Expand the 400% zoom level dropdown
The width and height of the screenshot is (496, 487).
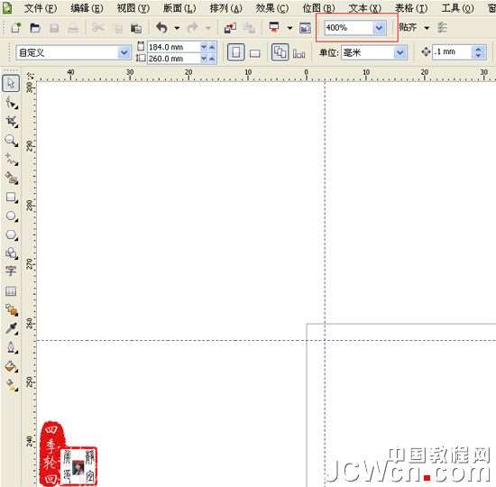379,28
